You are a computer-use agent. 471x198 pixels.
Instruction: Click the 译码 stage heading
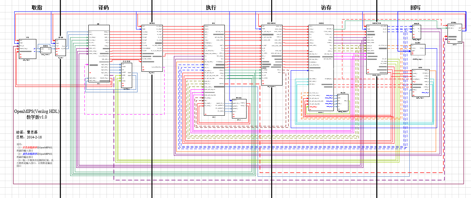tap(103, 7)
